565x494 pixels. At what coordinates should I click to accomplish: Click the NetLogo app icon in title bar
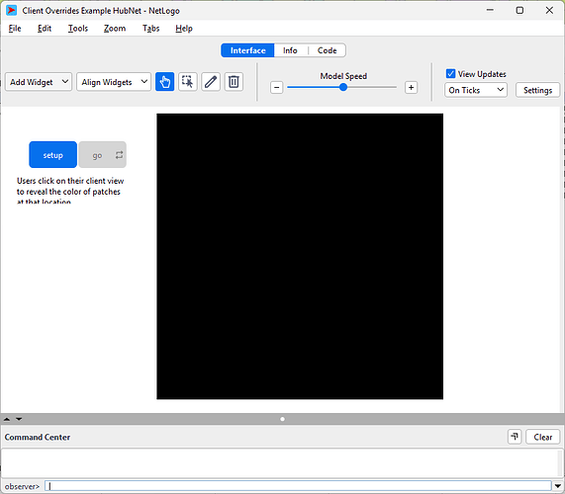pos(11,11)
